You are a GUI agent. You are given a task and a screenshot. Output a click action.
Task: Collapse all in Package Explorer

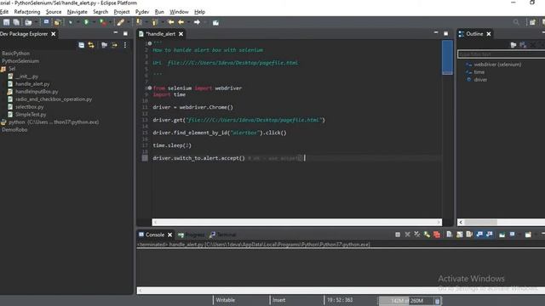[x=82, y=45]
